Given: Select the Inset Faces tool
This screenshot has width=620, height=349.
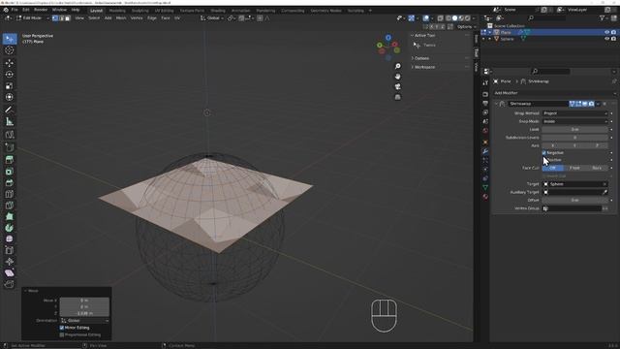Looking at the screenshot, I should click(10, 172).
